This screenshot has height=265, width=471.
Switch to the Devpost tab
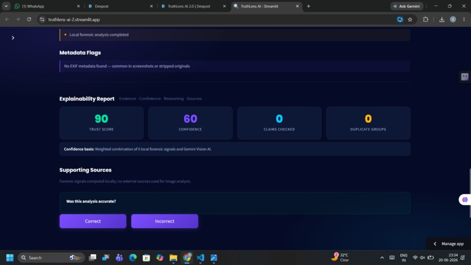[x=120, y=6]
